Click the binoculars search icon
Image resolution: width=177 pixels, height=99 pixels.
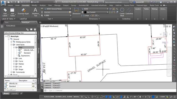pyautogui.click(x=131, y=2)
